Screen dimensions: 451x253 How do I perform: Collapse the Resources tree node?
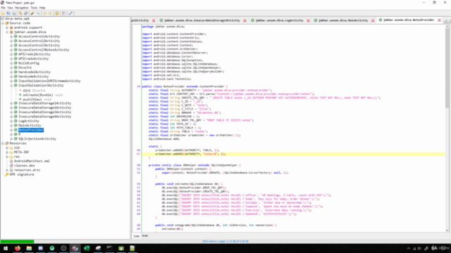pos(3,143)
